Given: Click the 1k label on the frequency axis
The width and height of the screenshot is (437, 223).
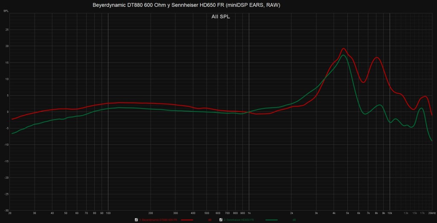Looking at the screenshot, I should (249, 213).
